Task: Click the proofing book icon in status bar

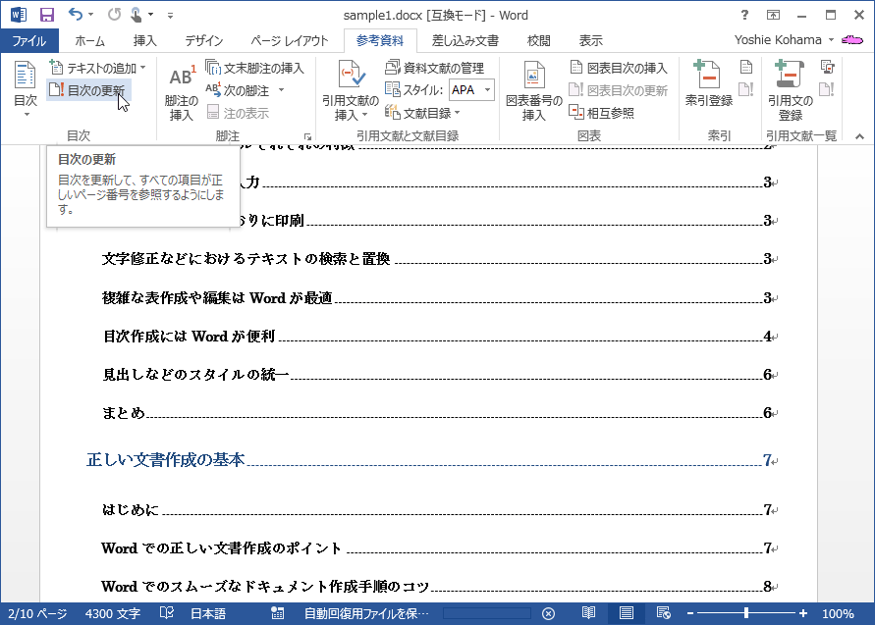Action: (166, 613)
